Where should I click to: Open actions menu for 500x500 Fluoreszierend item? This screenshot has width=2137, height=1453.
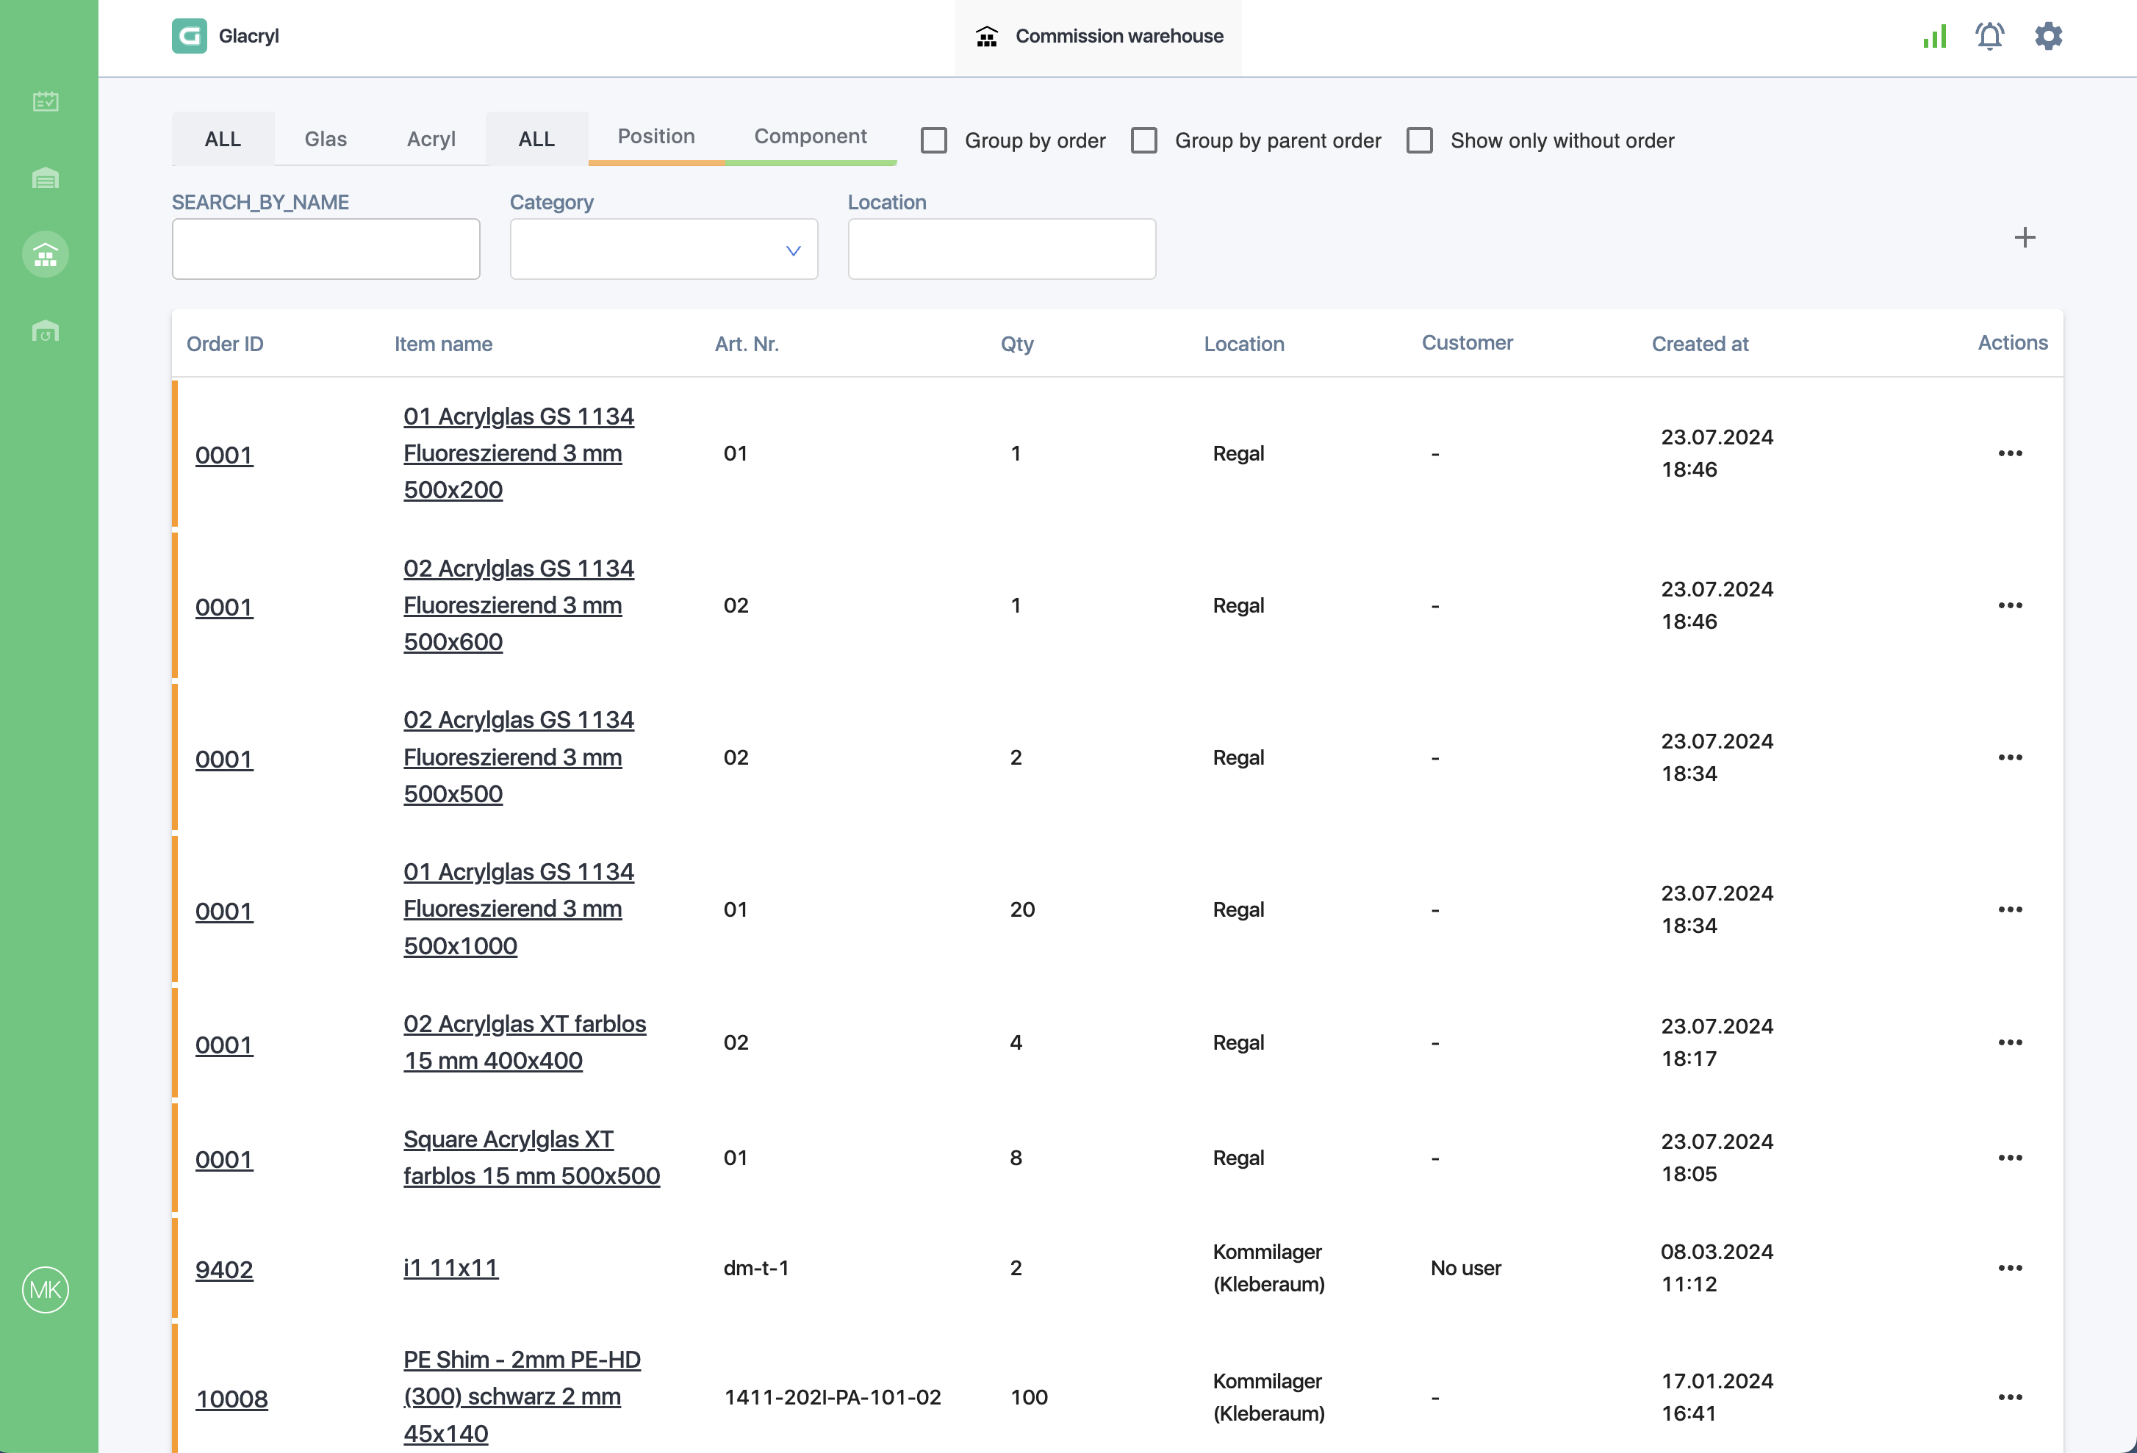click(x=2010, y=757)
